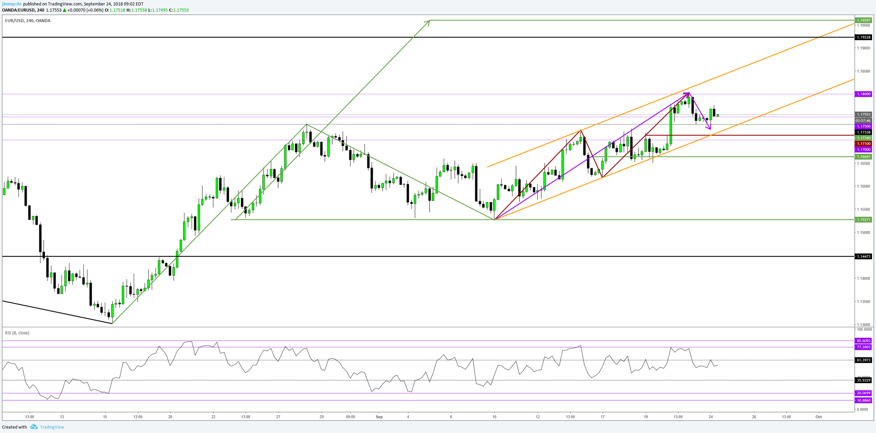Screen dimensions: 876x433
Task: Select the green 1.19597 price label
Action: coord(863,20)
